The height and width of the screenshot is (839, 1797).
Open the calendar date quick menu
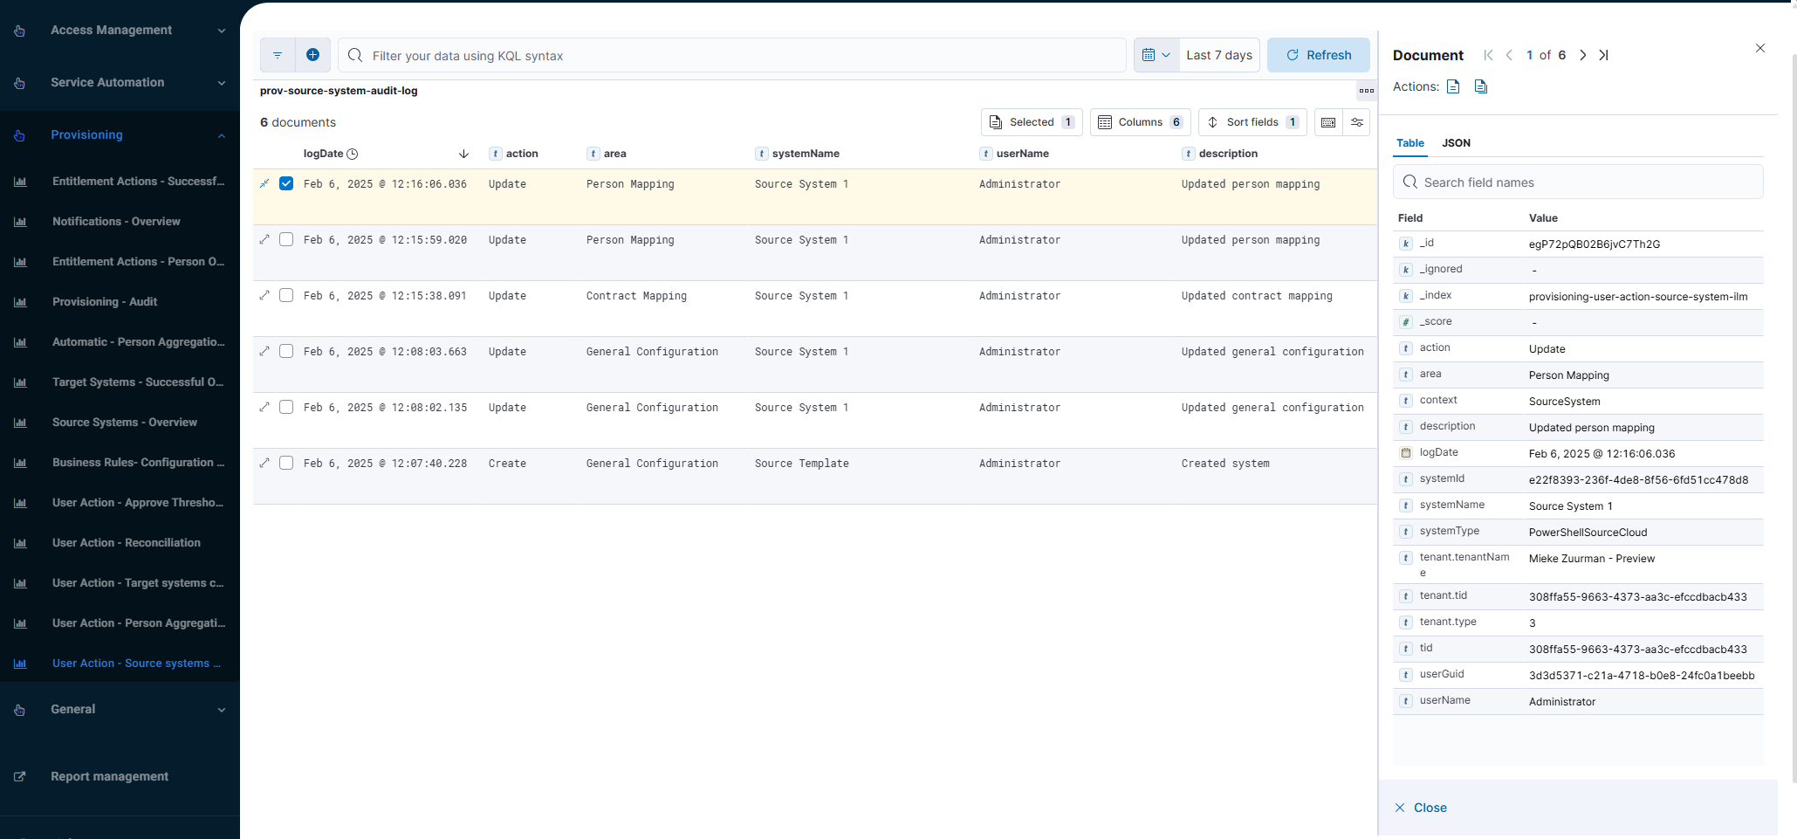pos(1156,55)
